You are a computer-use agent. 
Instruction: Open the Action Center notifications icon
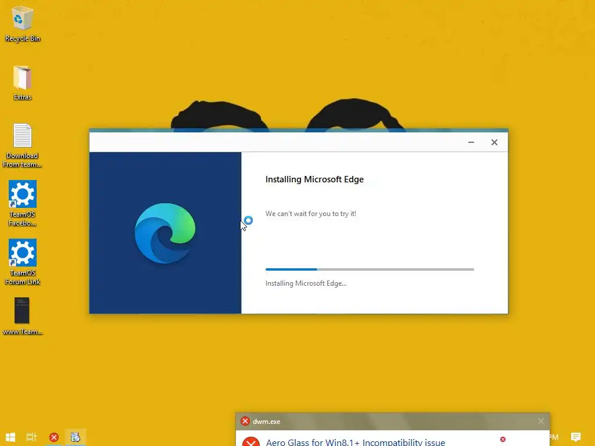click(x=576, y=437)
